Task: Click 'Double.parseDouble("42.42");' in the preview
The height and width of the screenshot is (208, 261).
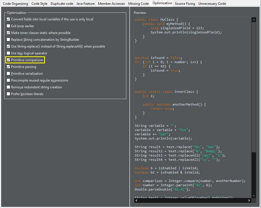Action: (162, 189)
